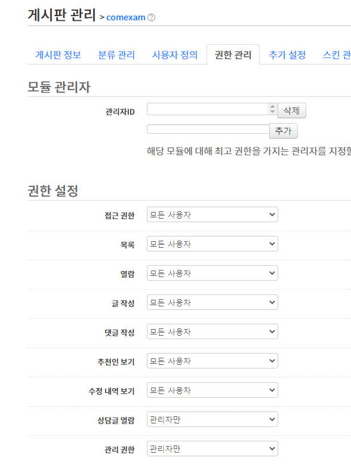This screenshot has height=470, width=351.
Task: Expand the 글 작성 dropdown
Action: (213, 302)
